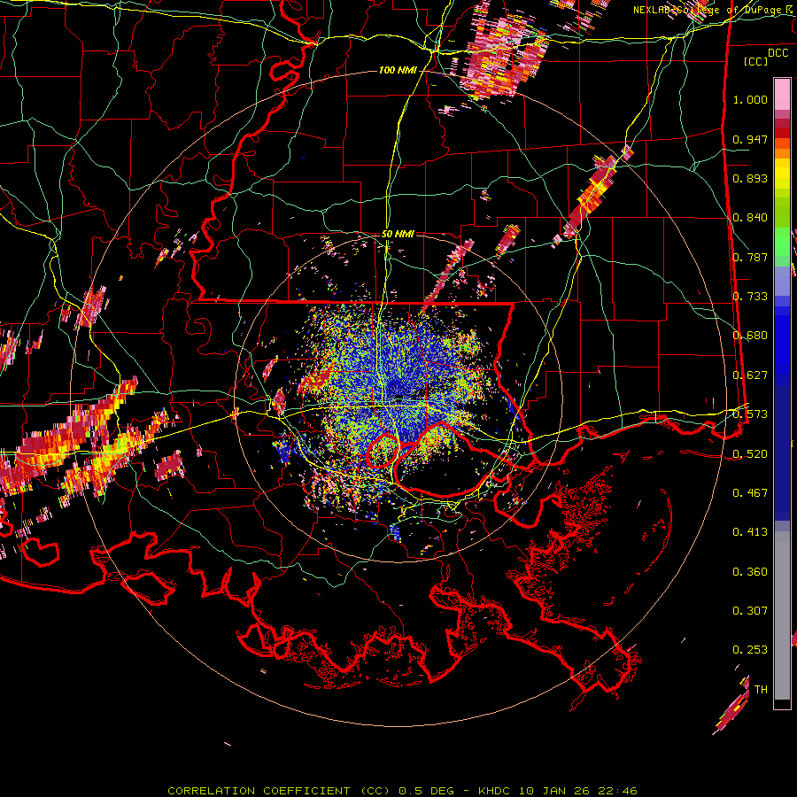Select the 0.520 legend value
Image resolution: width=797 pixels, height=797 pixels.
pyautogui.click(x=750, y=454)
